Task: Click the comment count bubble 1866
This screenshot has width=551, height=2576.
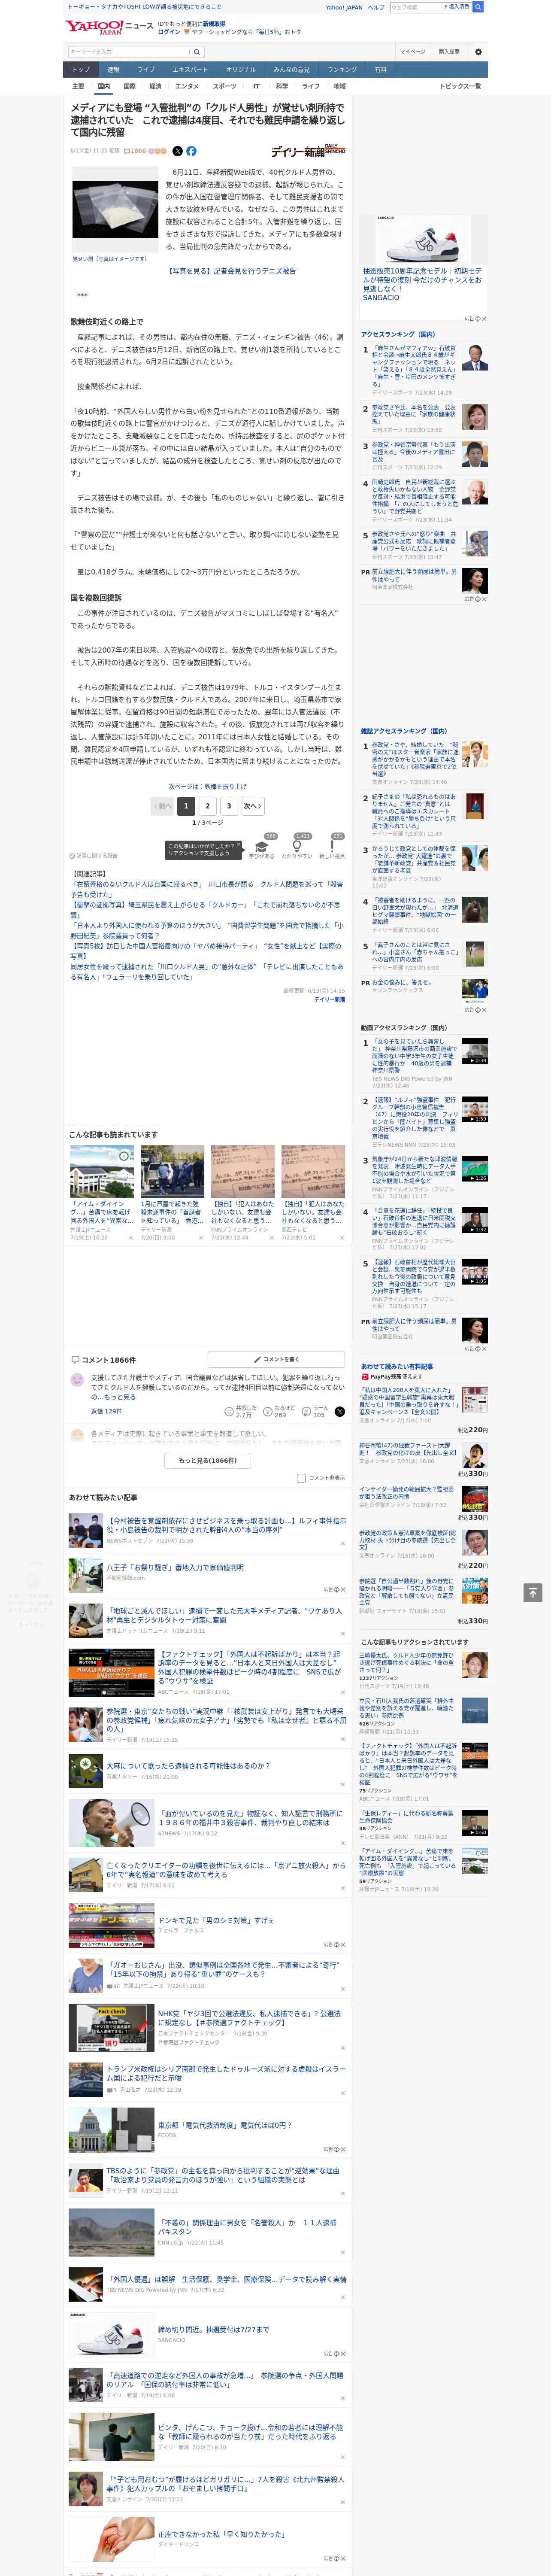Action: click(135, 151)
